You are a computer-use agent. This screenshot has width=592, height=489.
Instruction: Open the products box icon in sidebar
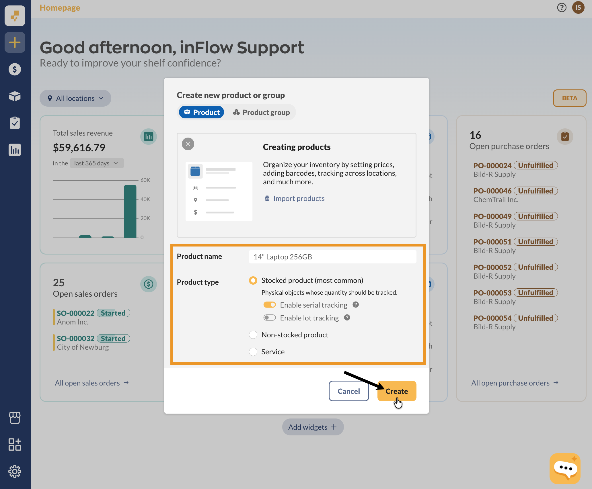[x=15, y=96]
